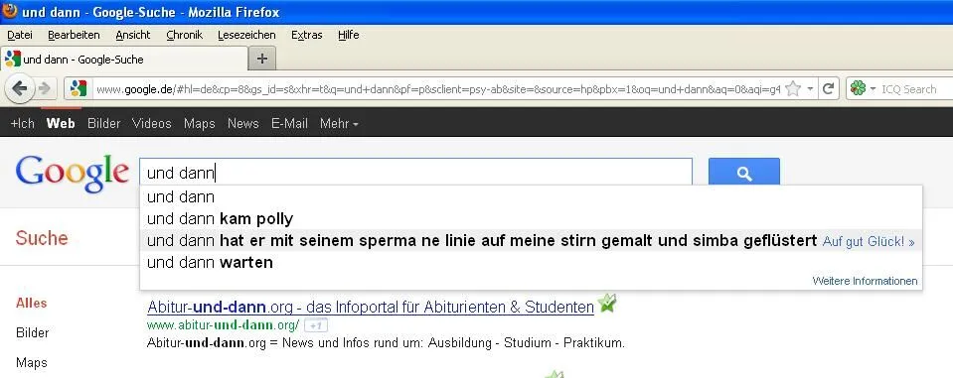Open ICQ search engine dropdown arrow

873,89
